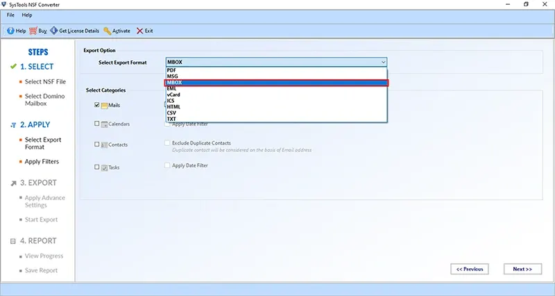Click the Select Export Format combo field
Screen dimensions: 555x296
tap(276, 62)
